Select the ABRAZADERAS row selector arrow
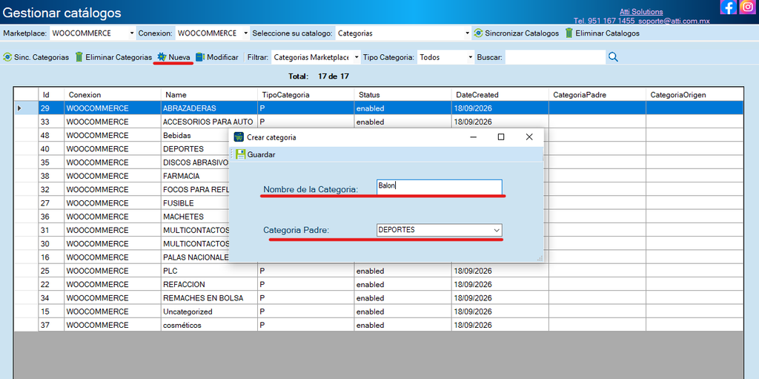The width and height of the screenshot is (759, 379). [26, 108]
